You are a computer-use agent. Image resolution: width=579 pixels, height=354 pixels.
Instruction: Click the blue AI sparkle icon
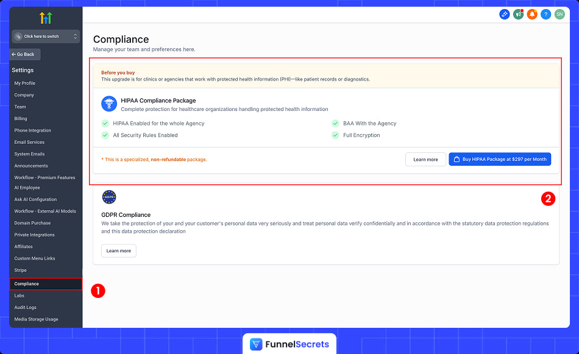click(504, 13)
